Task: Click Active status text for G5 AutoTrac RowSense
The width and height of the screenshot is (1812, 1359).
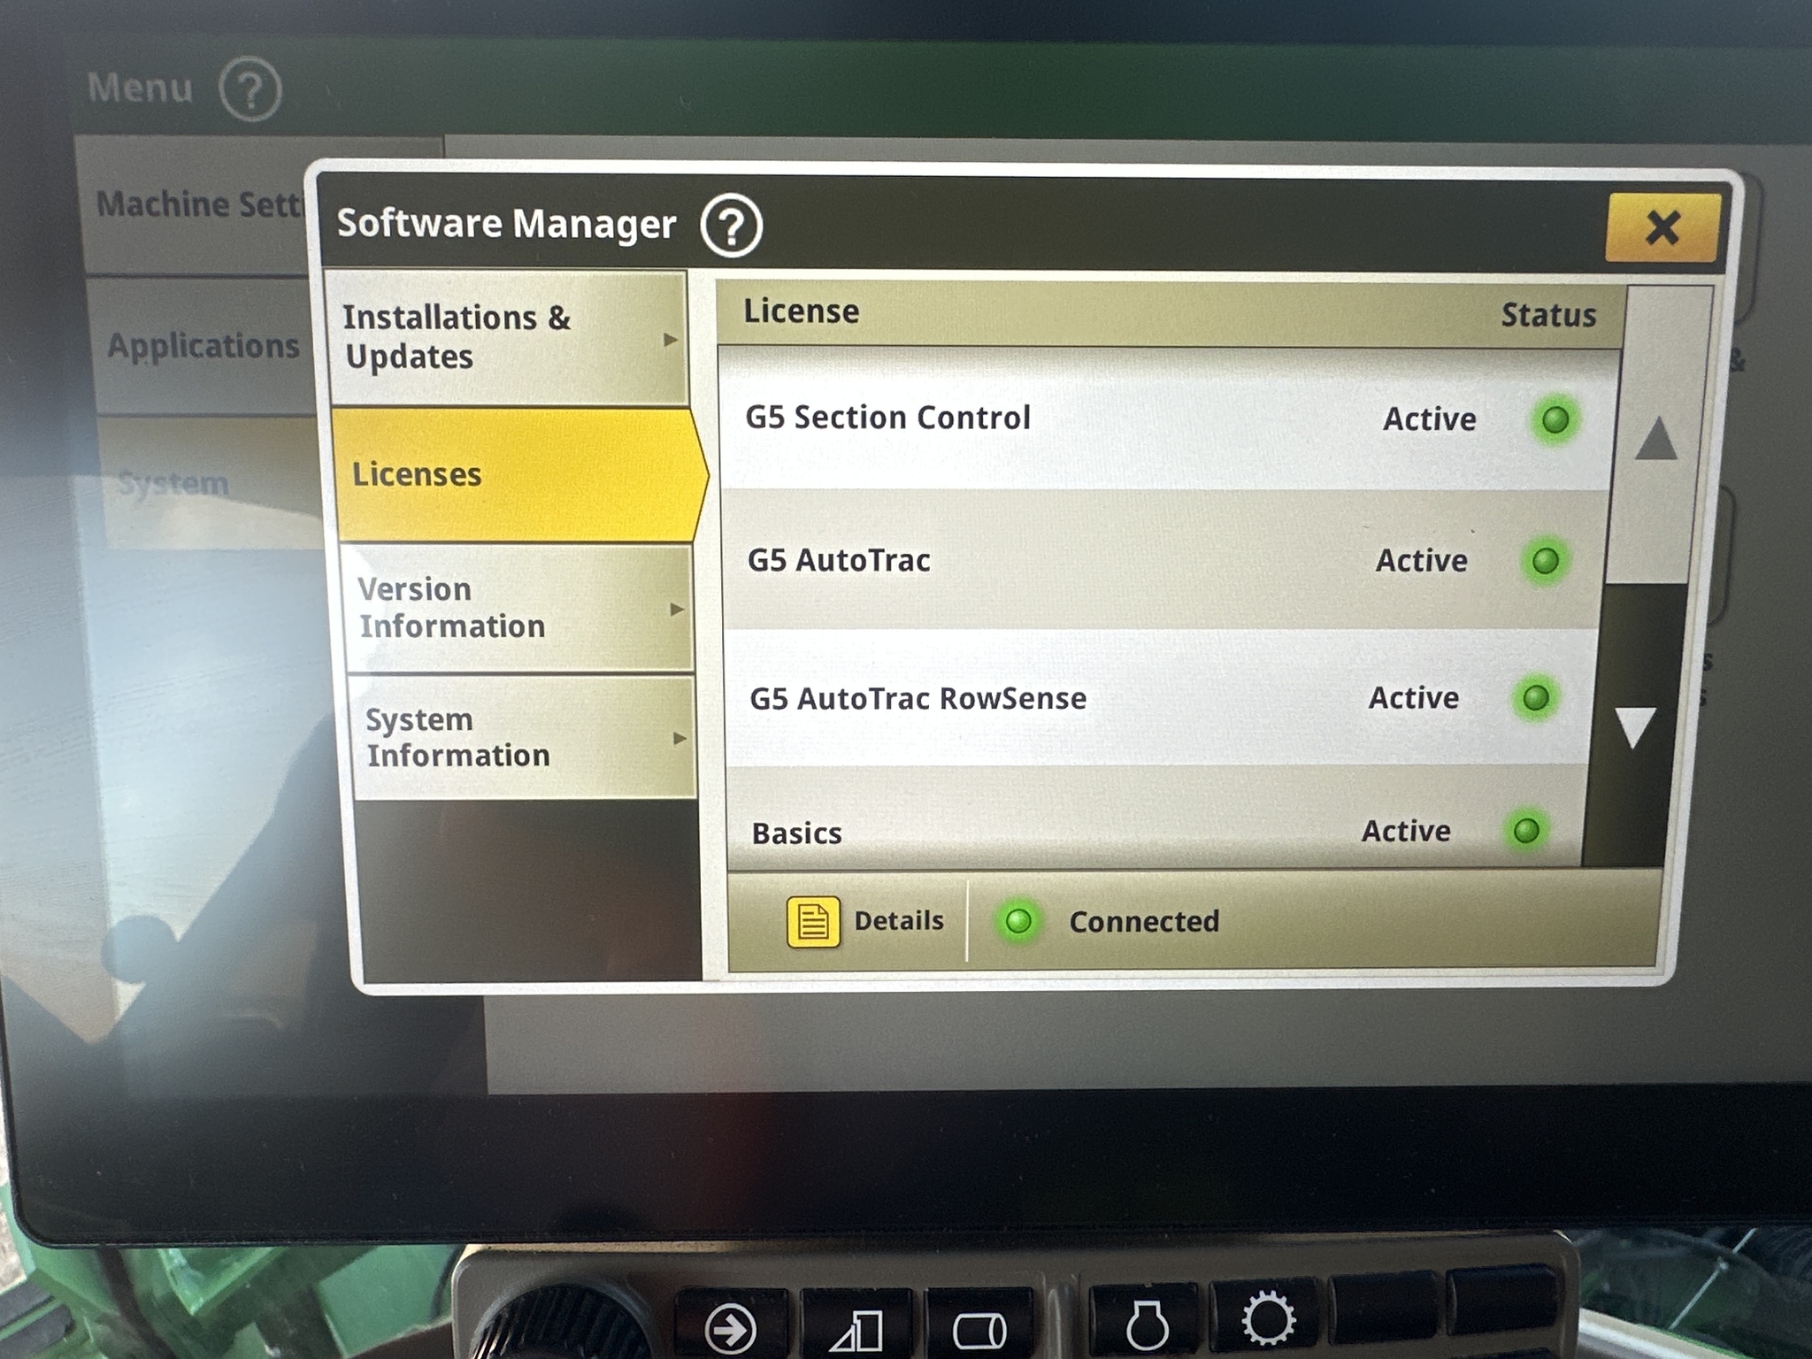Action: tap(1413, 698)
